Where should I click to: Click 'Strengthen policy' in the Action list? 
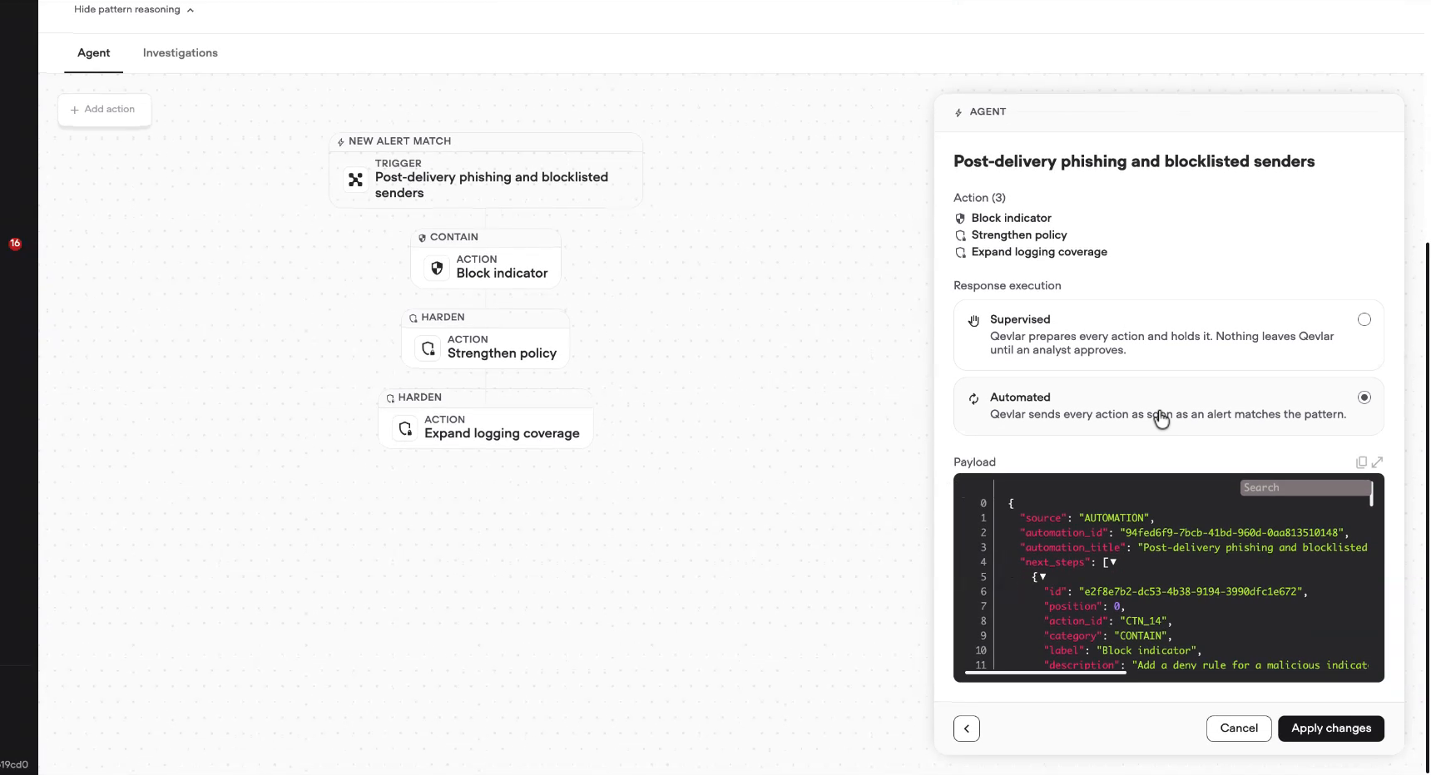1019,235
